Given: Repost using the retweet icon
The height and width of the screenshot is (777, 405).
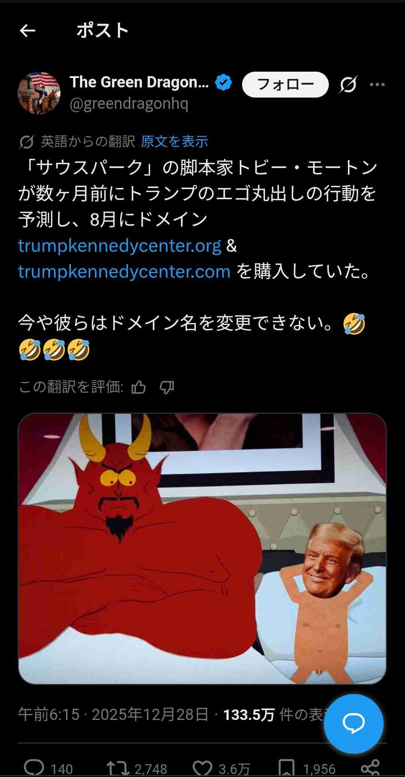Looking at the screenshot, I should click(x=117, y=767).
